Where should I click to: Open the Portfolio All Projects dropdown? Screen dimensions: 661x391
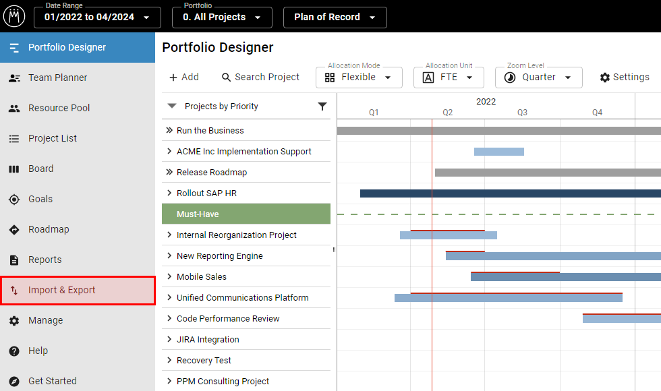pos(222,18)
